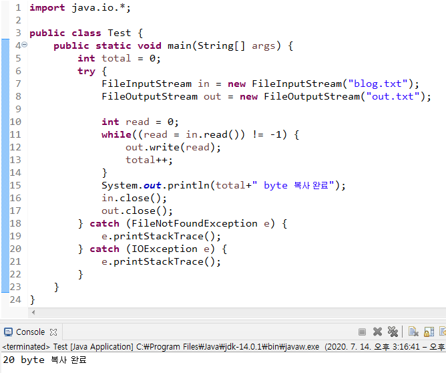
Task: Click line number 9 in the gutter
Action: [18, 109]
